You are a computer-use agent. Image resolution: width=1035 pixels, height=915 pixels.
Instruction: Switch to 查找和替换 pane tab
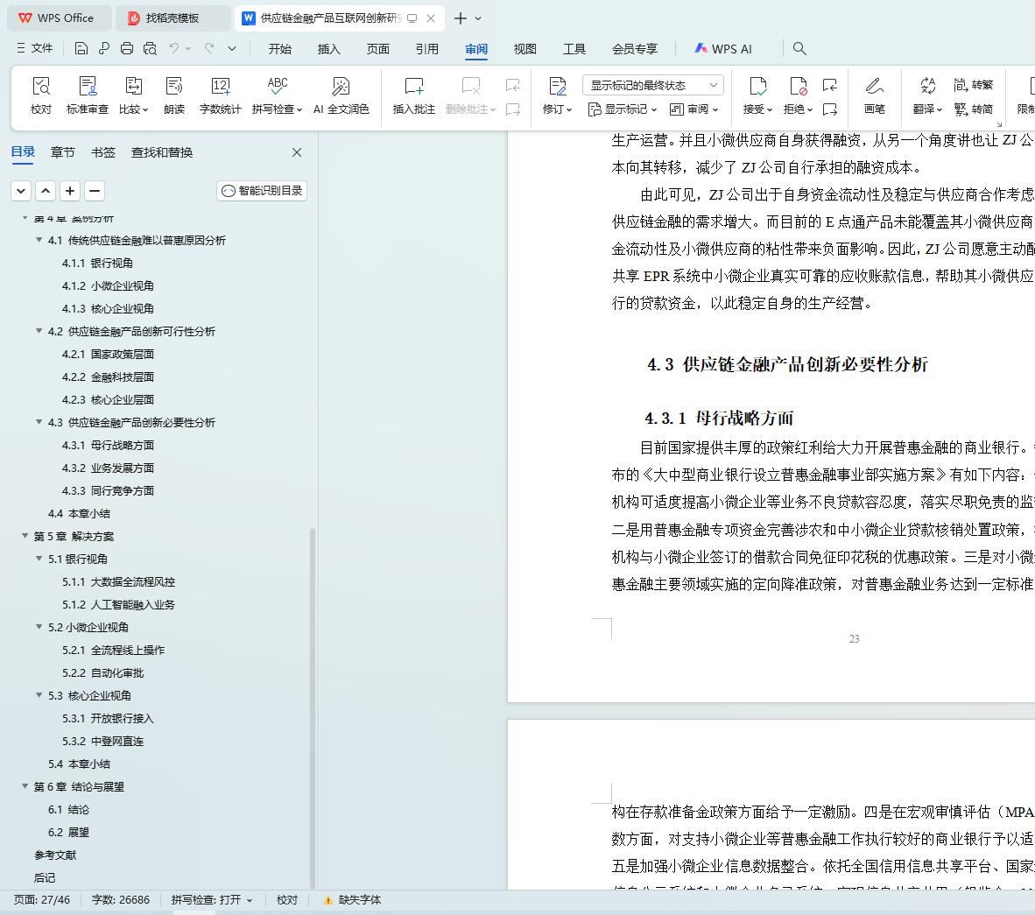tap(162, 152)
